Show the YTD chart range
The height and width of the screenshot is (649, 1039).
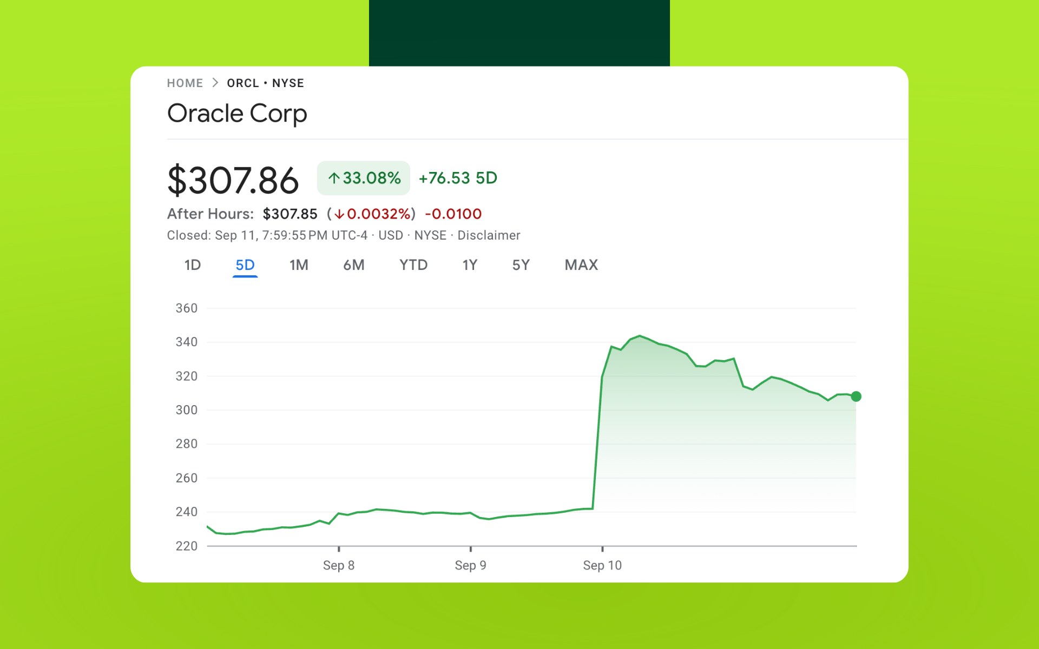(413, 265)
